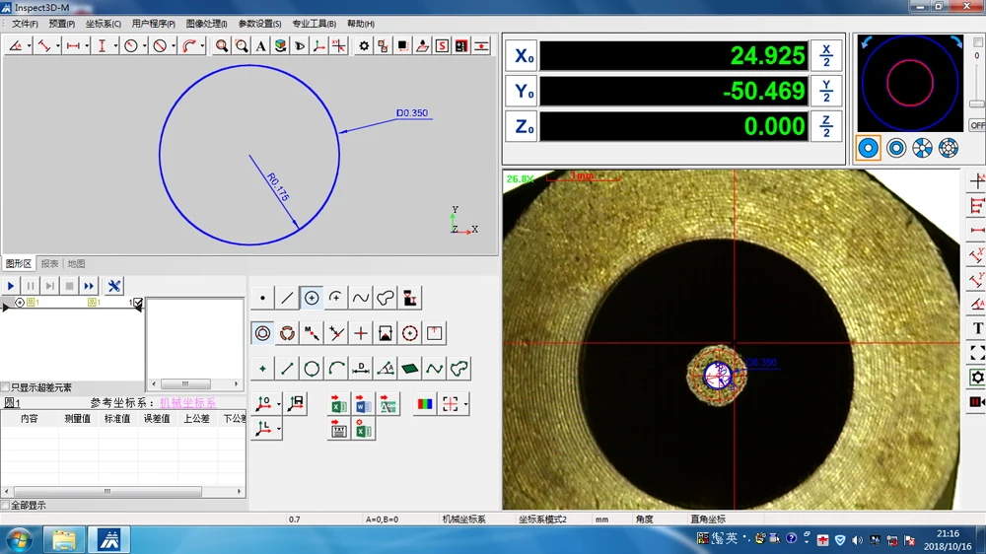This screenshot has height=554, width=986.
Task: Click the point measurement tool
Action: click(x=262, y=298)
